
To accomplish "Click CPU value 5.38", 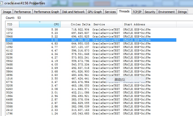I will (55, 29).
